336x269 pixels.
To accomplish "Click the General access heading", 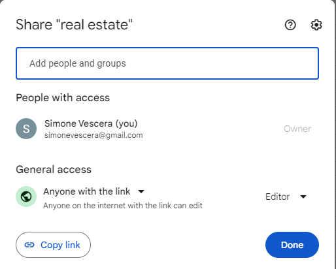I will click(x=54, y=169).
